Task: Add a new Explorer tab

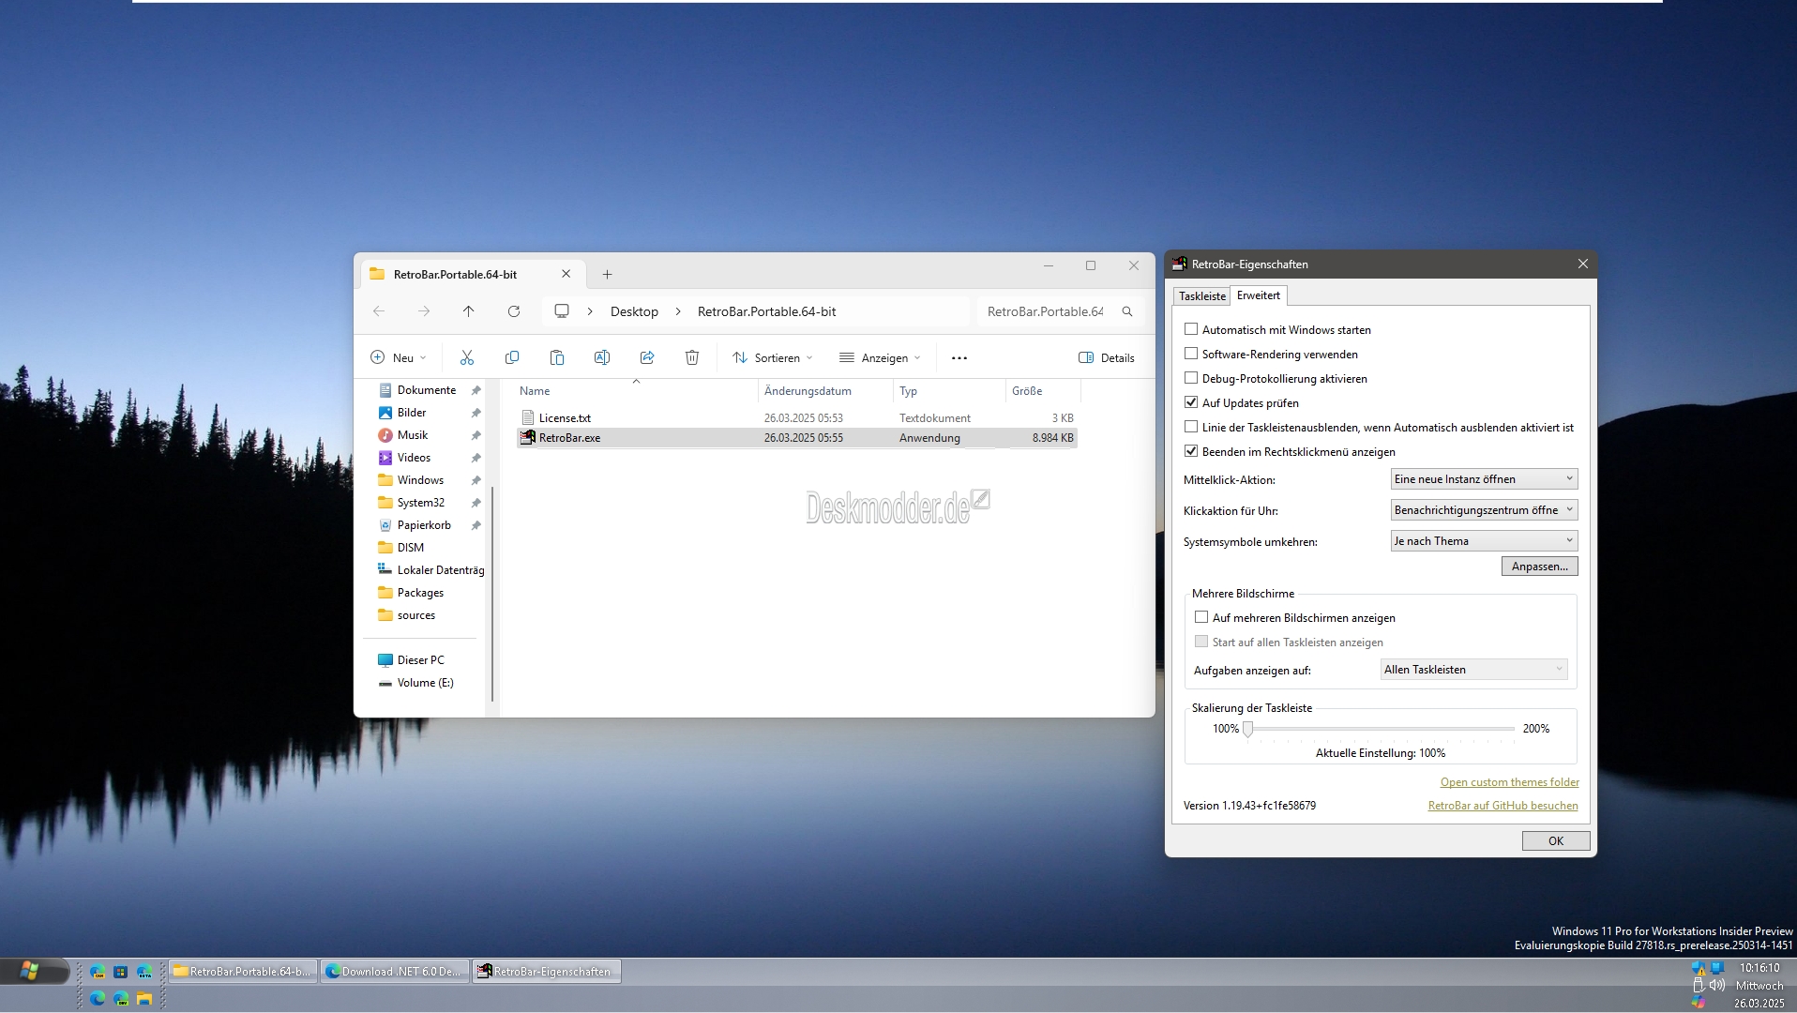Action: click(x=607, y=275)
